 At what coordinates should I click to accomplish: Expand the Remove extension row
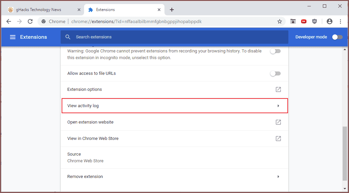(x=278, y=177)
